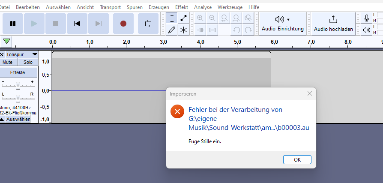The width and height of the screenshot is (383, 183).
Task: Click the Effekte button on track
Action: click(18, 72)
